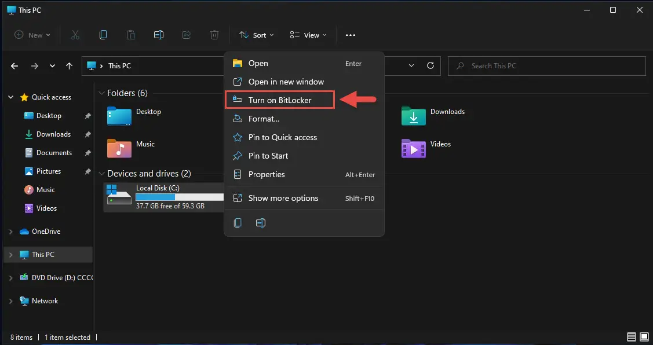The height and width of the screenshot is (345, 653).
Task: Click the Cut scissors icon in toolbar
Action: (x=75, y=35)
